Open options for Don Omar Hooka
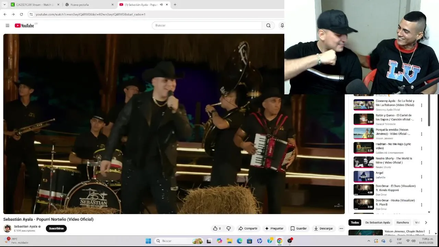Screen dimensions: 439x247 422,205
